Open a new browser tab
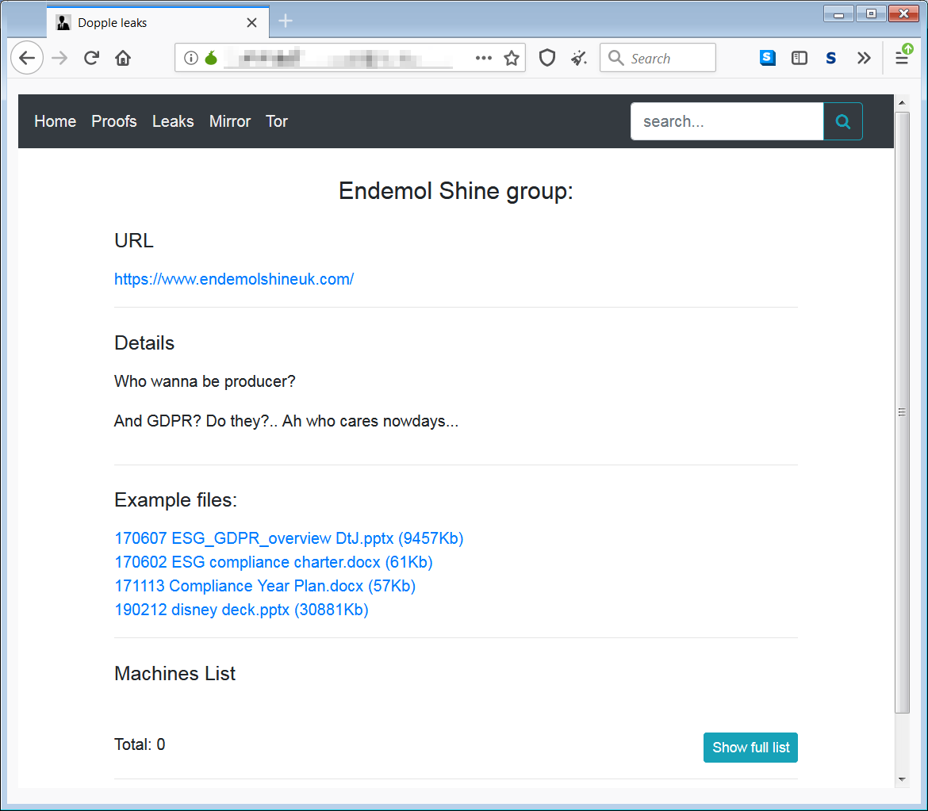This screenshot has height=811, width=928. (x=286, y=21)
